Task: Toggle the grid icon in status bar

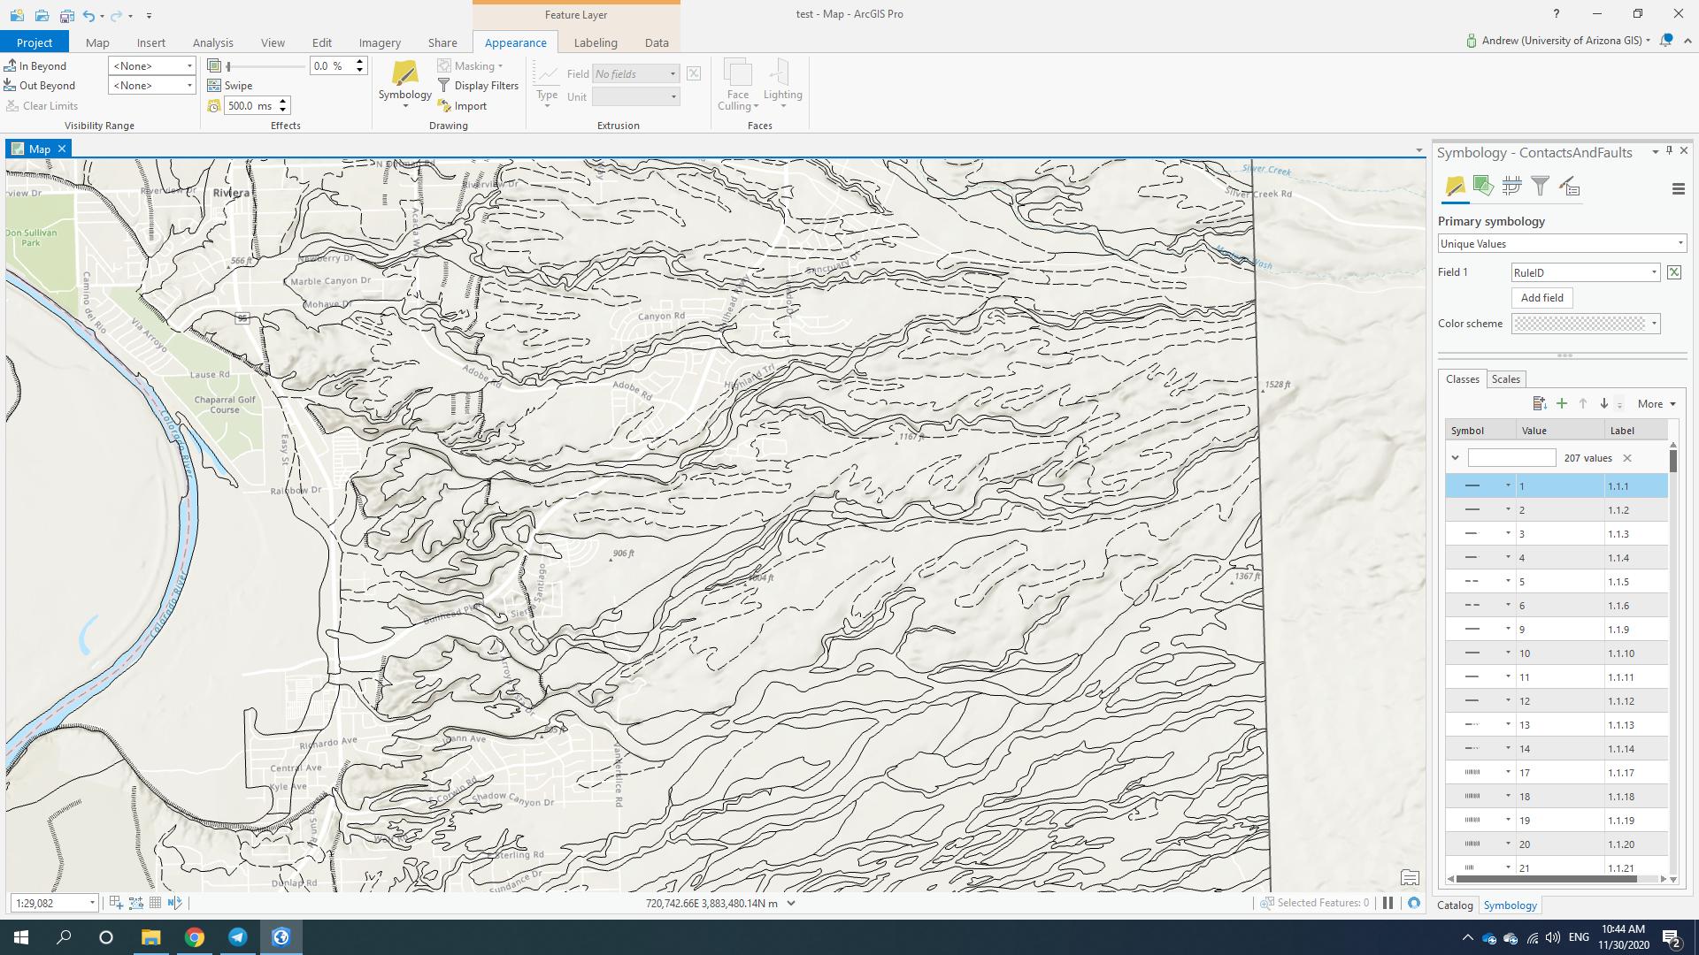Action: pos(155,903)
